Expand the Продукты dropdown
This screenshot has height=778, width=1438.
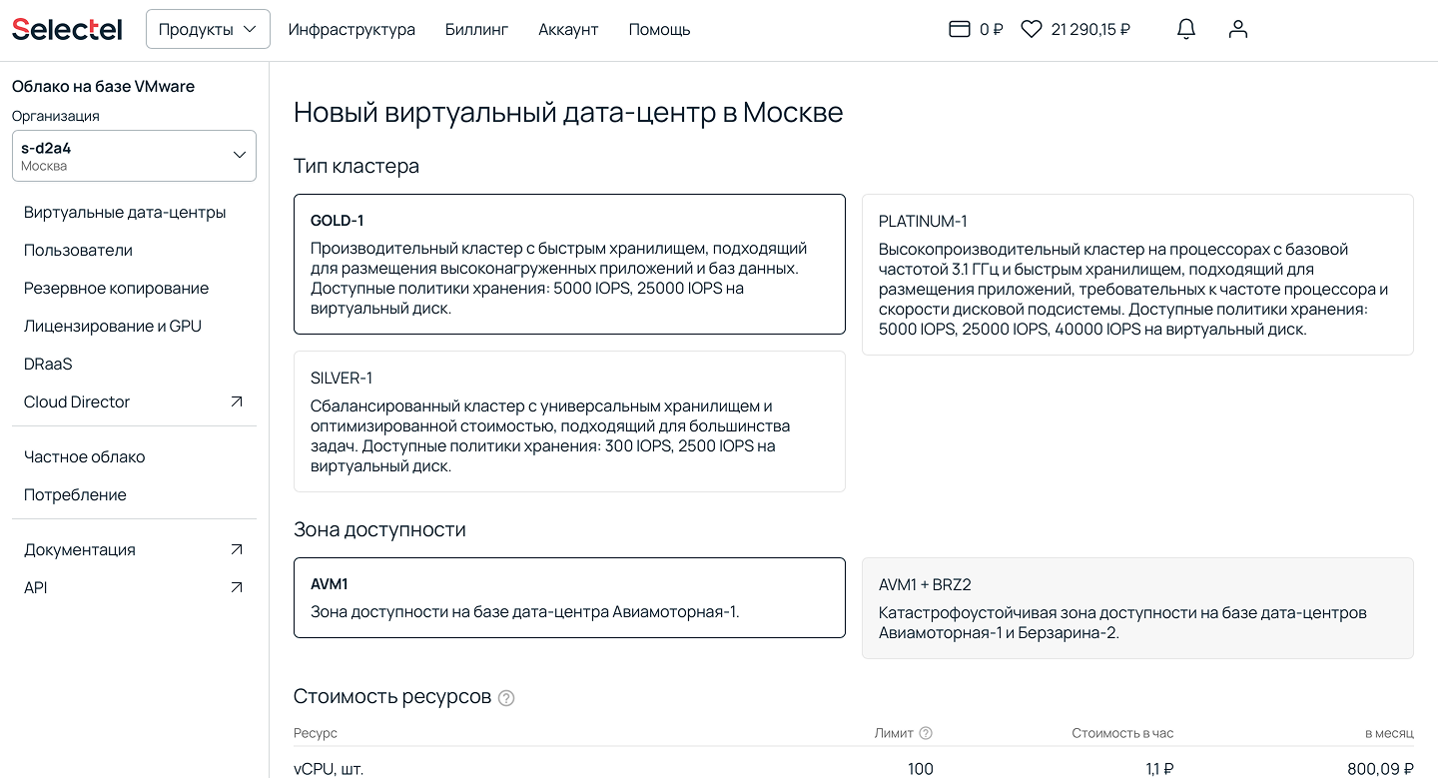pos(208,30)
